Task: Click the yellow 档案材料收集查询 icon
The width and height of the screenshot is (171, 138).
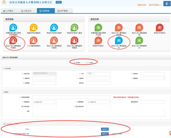Action: (33, 27)
